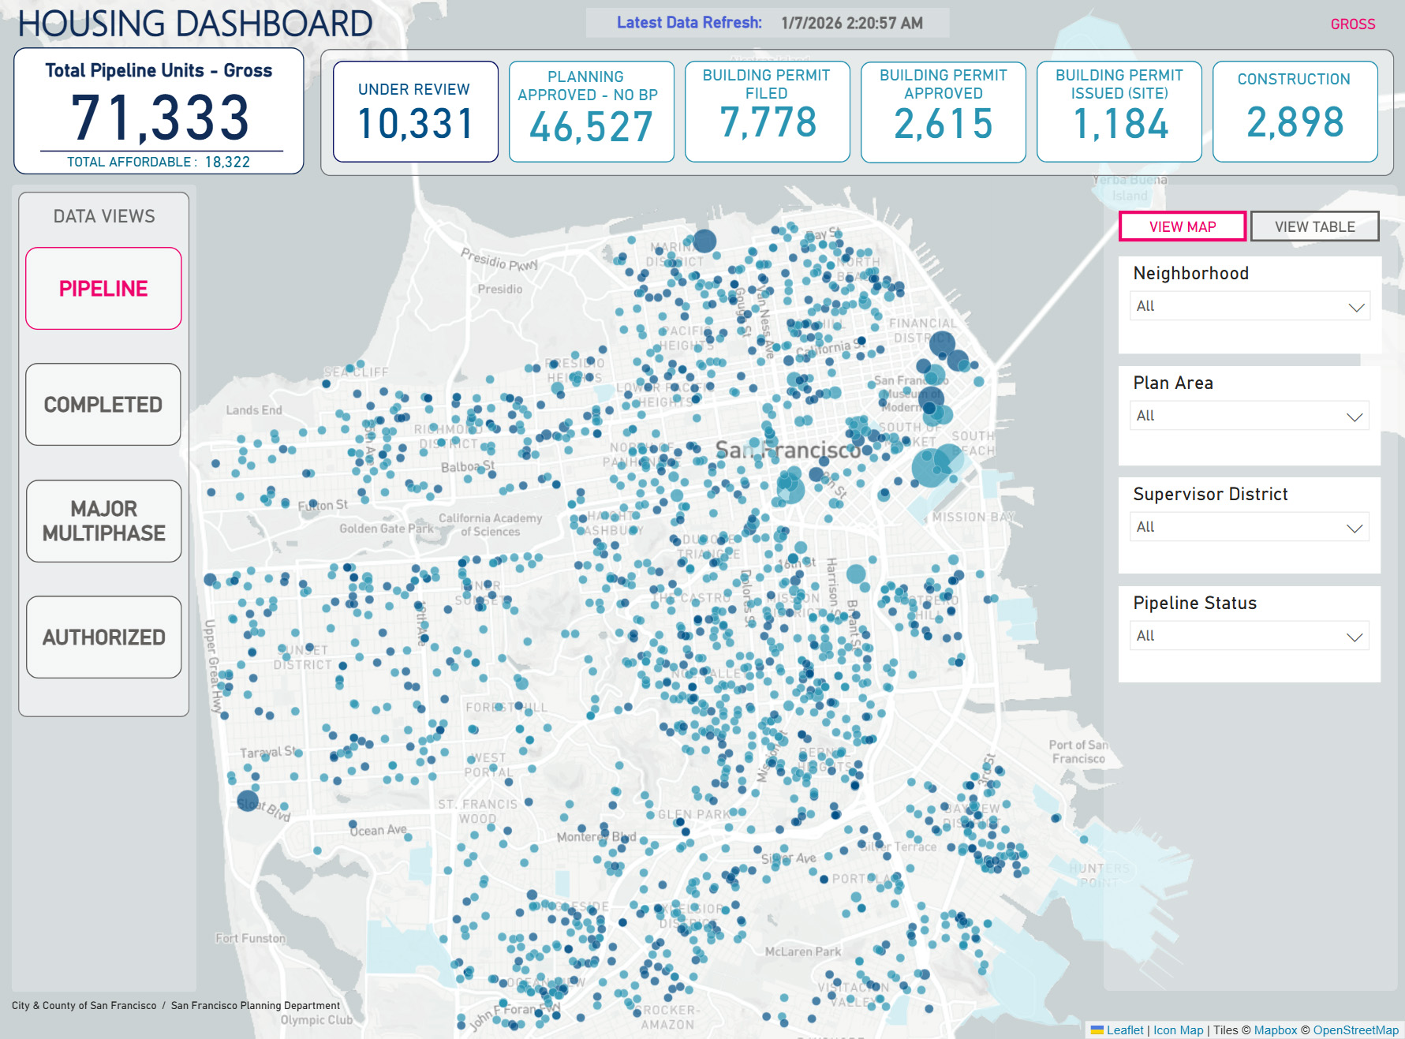The image size is (1405, 1039).
Task: Click the UNDER REVIEW metric card
Action: coord(415,110)
